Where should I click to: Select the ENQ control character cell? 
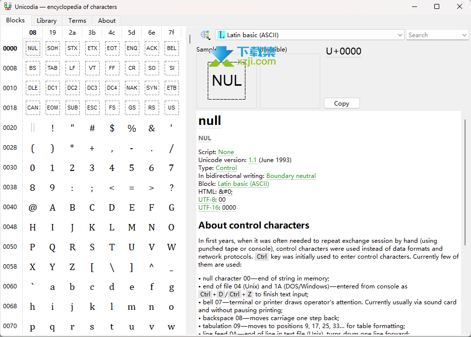[132, 49]
